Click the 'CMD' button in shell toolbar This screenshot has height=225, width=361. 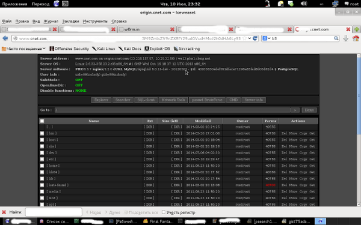point(233,100)
